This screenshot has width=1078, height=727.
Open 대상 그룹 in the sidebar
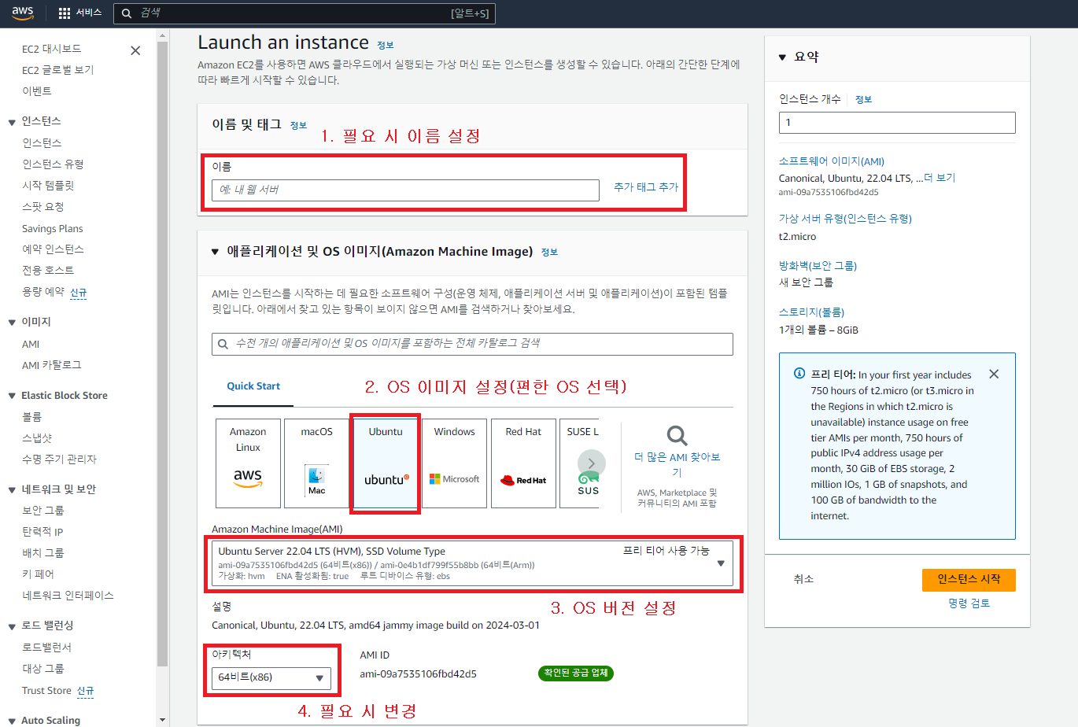tap(43, 669)
